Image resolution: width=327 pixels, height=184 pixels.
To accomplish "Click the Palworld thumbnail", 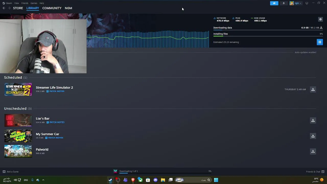I will [18, 151].
